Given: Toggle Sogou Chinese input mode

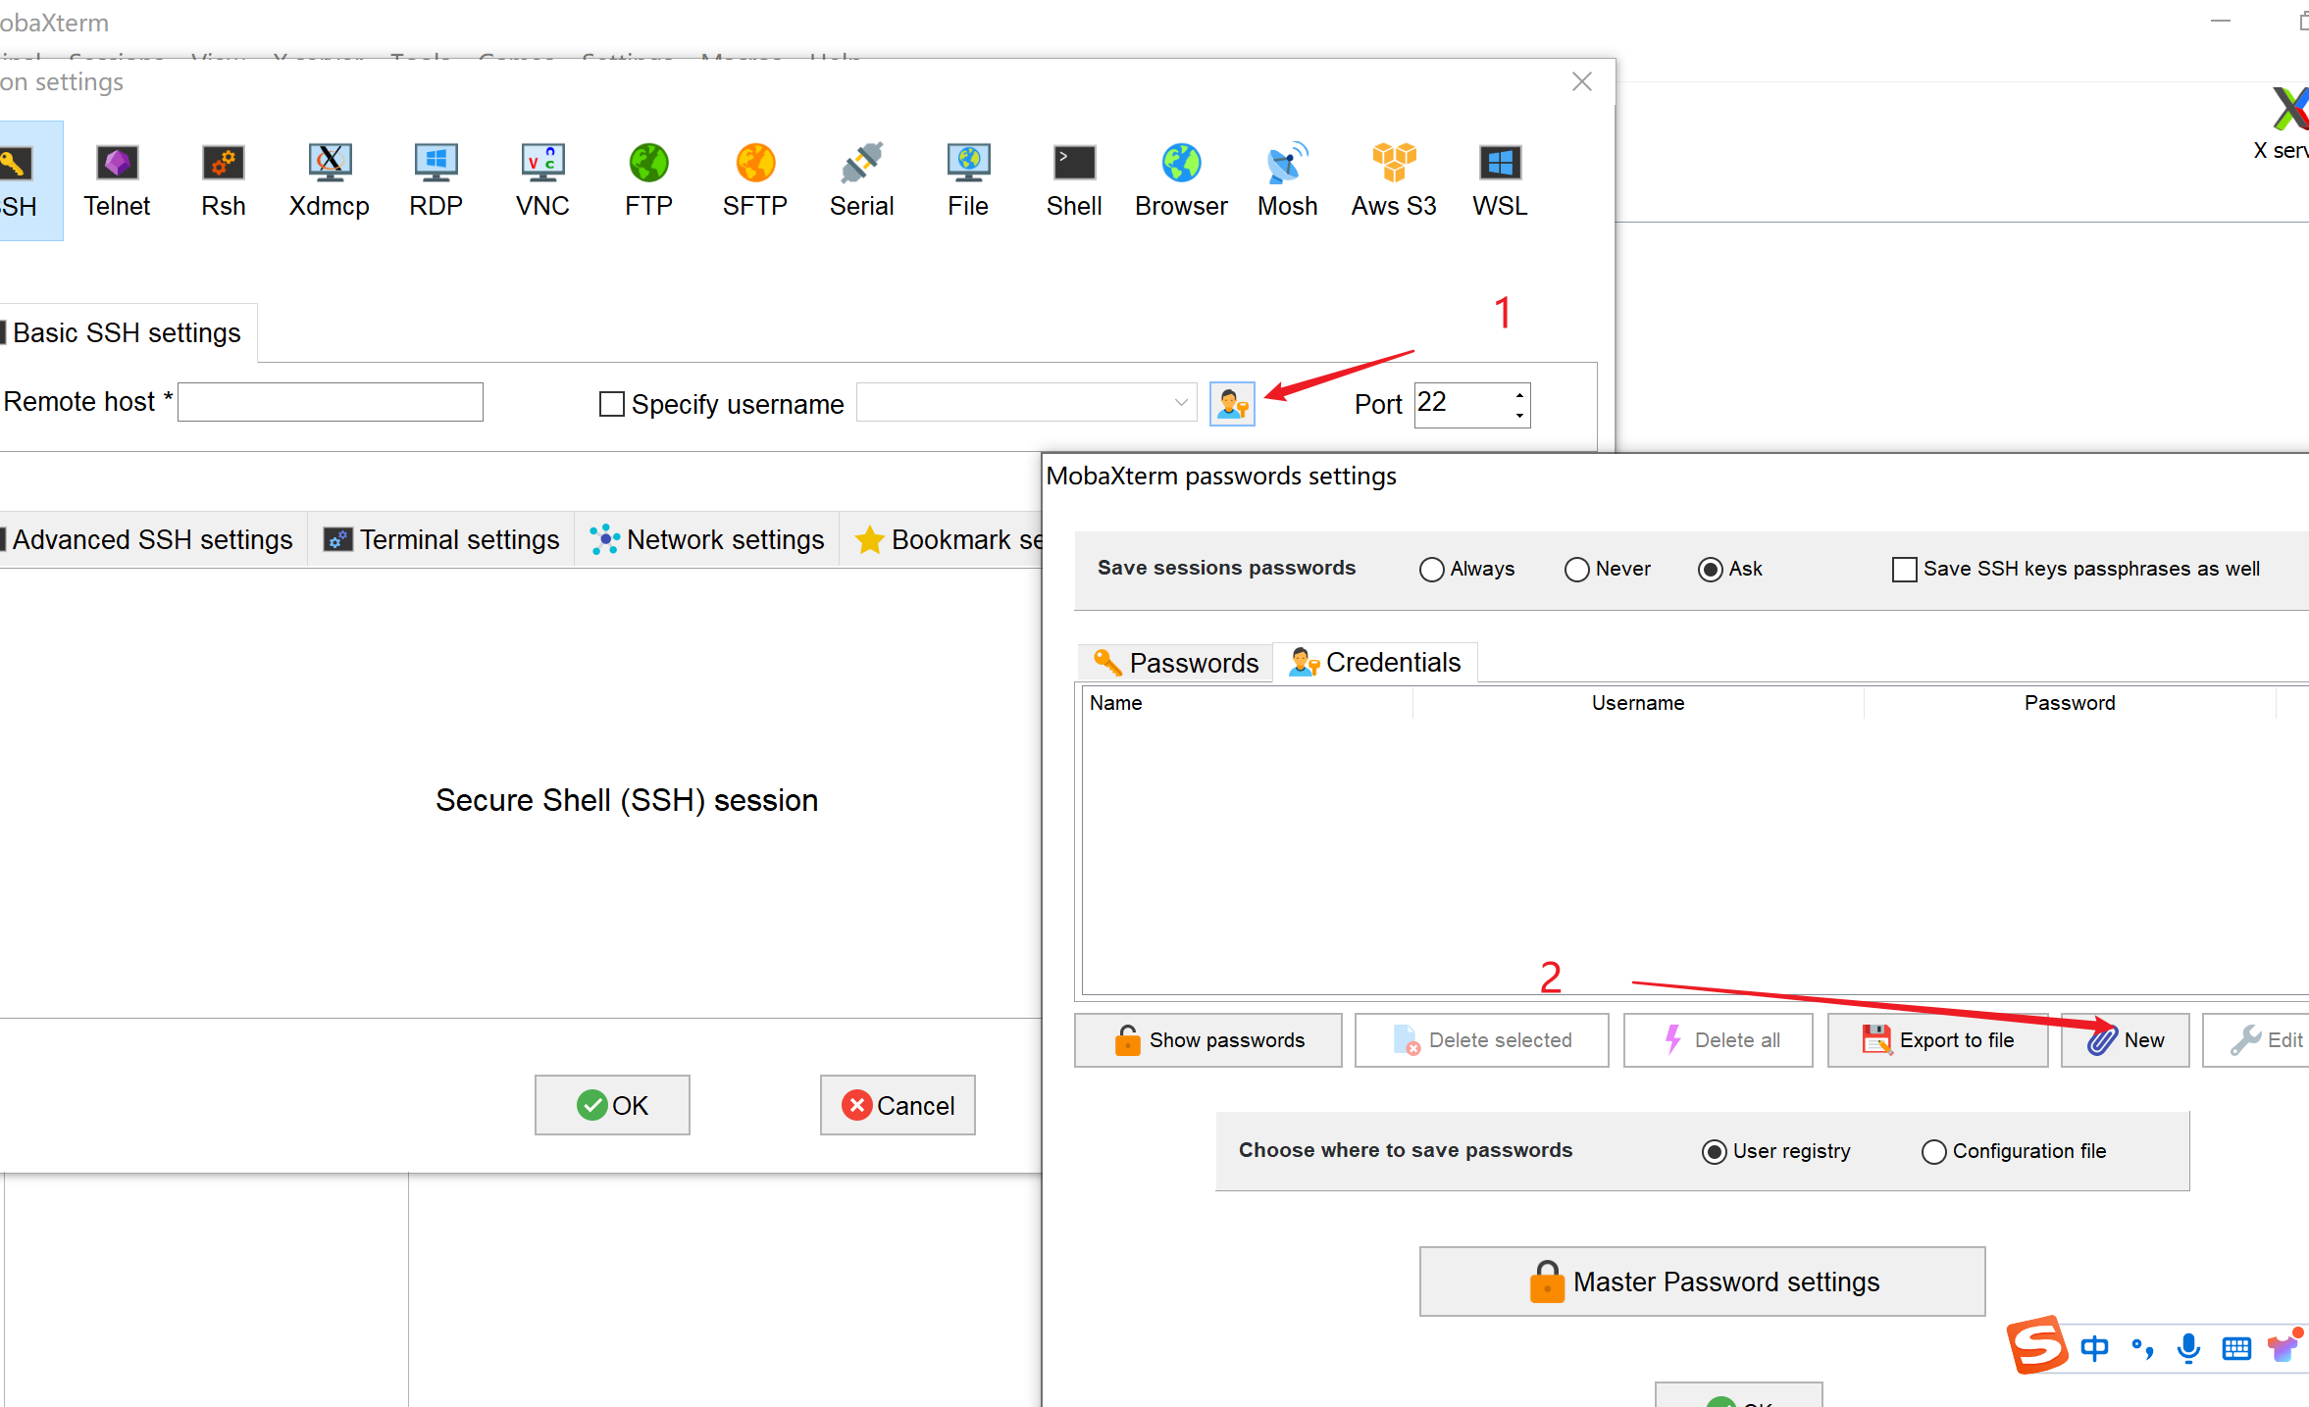Looking at the screenshot, I should pos(2094,1349).
